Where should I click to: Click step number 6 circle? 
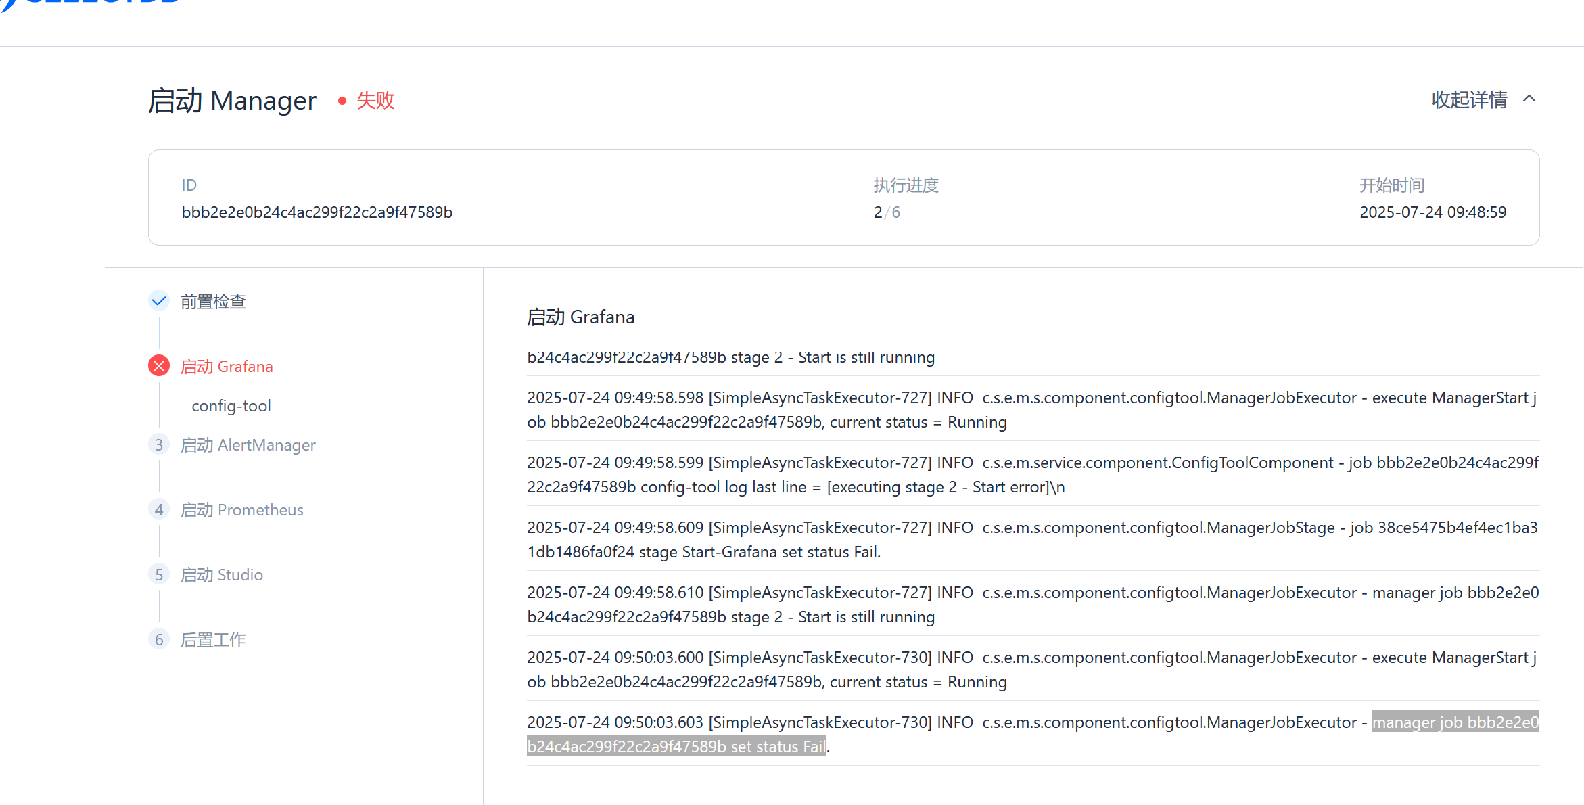pos(159,639)
